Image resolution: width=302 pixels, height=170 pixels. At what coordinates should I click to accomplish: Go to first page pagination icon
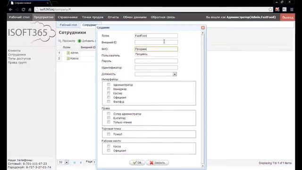(x=75, y=162)
